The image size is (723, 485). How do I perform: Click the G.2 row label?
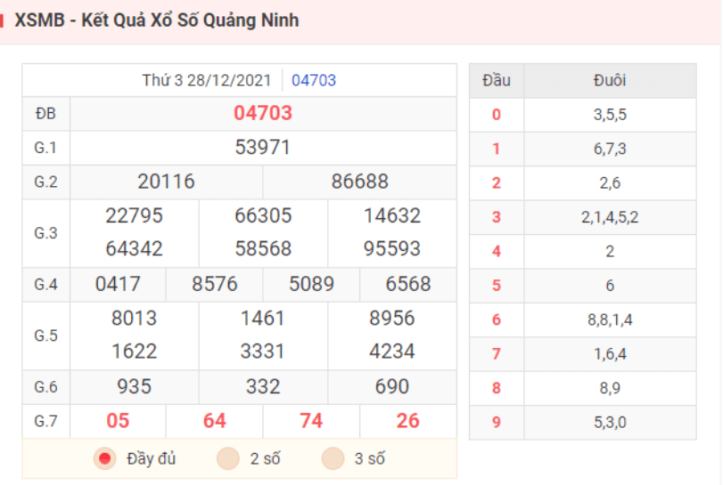coord(45,182)
